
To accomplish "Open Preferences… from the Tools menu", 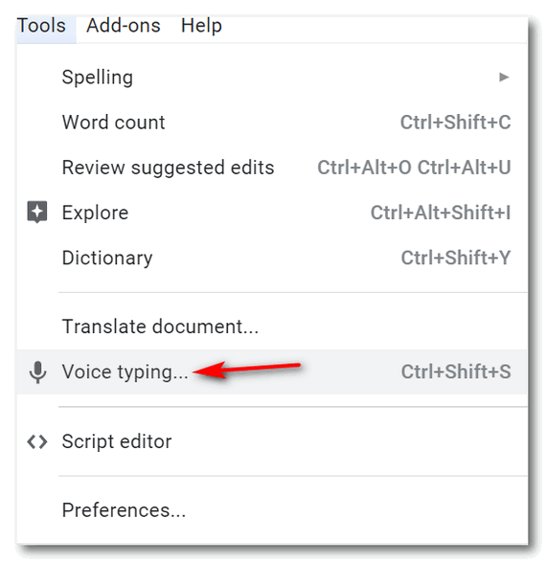I will point(272,510).
